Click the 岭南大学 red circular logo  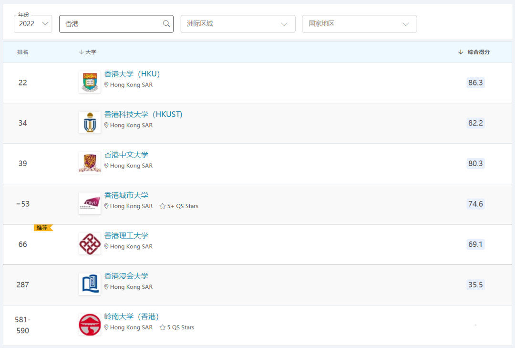pos(90,325)
